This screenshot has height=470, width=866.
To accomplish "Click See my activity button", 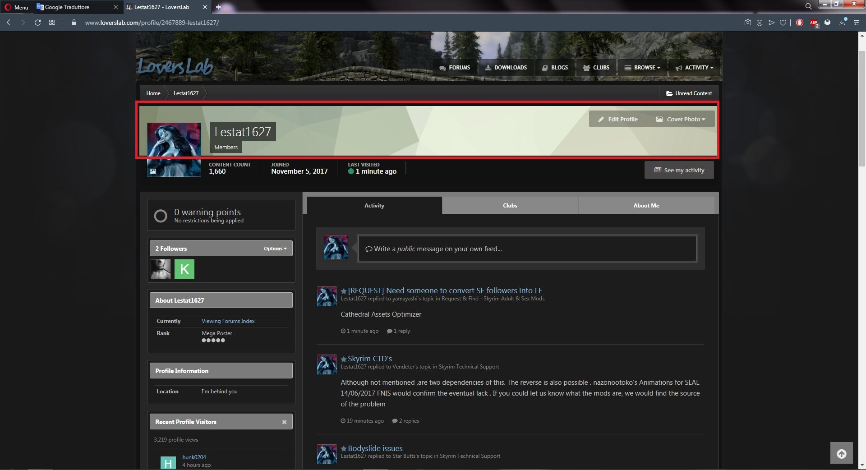I will tap(679, 170).
